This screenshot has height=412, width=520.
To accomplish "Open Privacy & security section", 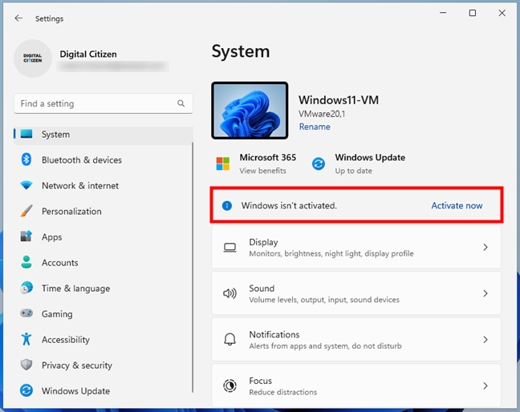I will (x=103, y=365).
